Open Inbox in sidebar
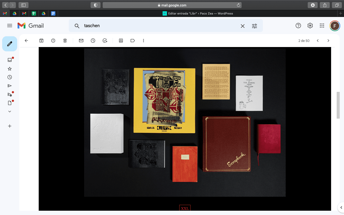Viewport: 344px width, 215px height. 10,60
